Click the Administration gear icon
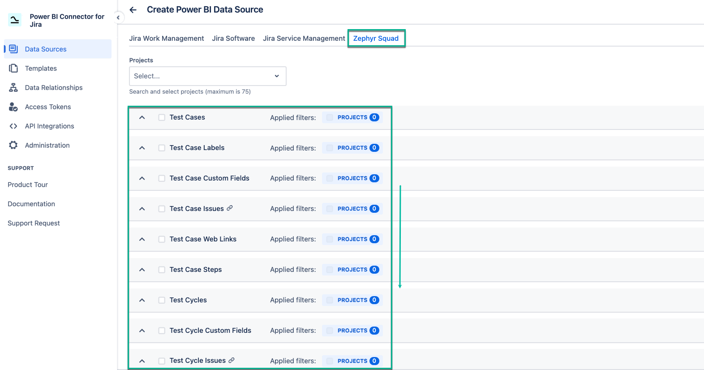This screenshot has height=370, width=704. tap(13, 145)
